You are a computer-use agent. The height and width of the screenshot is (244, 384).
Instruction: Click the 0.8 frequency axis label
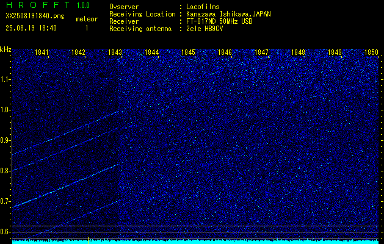[5, 171]
